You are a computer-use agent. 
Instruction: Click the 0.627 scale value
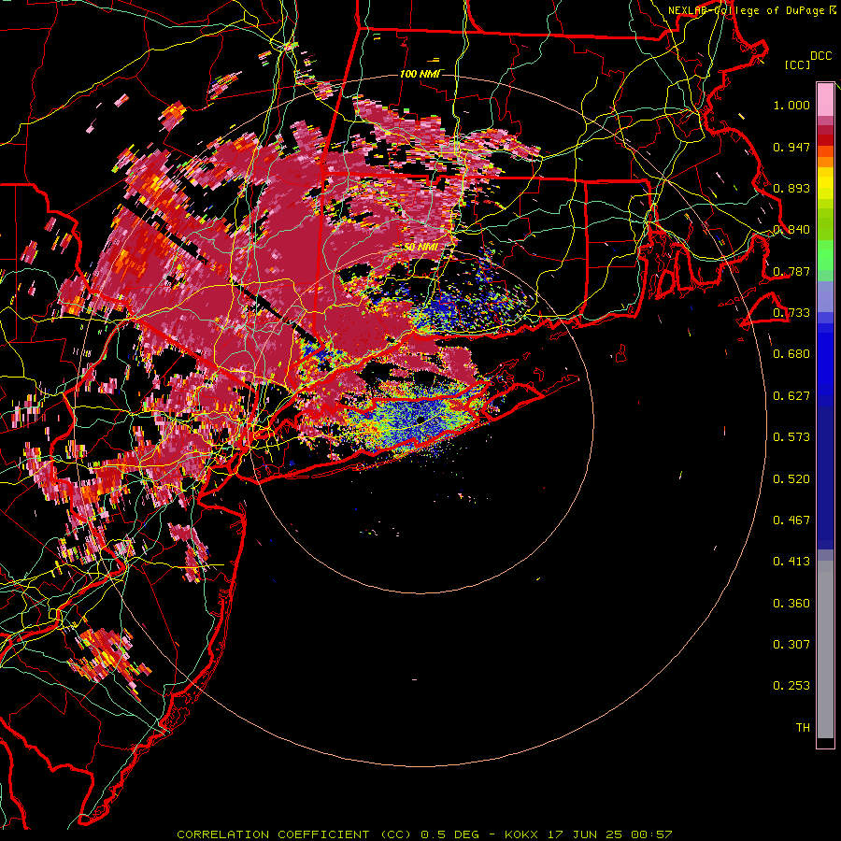pos(791,396)
